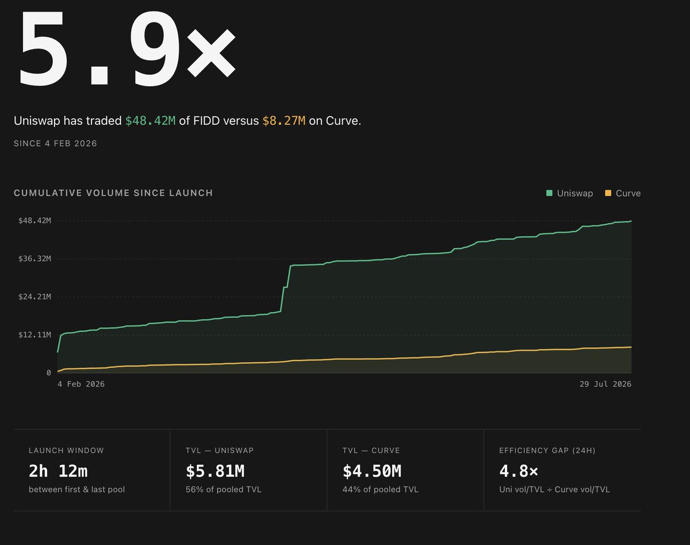Select the green $48.42M Uniswap volume amount
This screenshot has width=690, height=545.
tap(151, 121)
